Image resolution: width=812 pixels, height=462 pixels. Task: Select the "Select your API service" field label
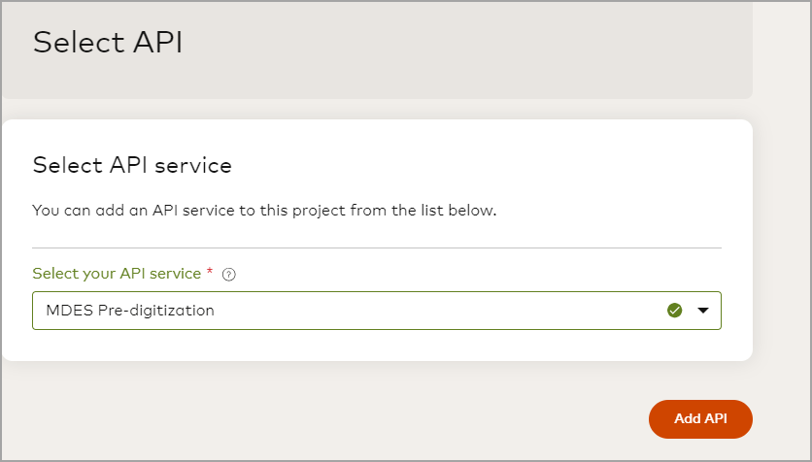pyautogui.click(x=117, y=274)
